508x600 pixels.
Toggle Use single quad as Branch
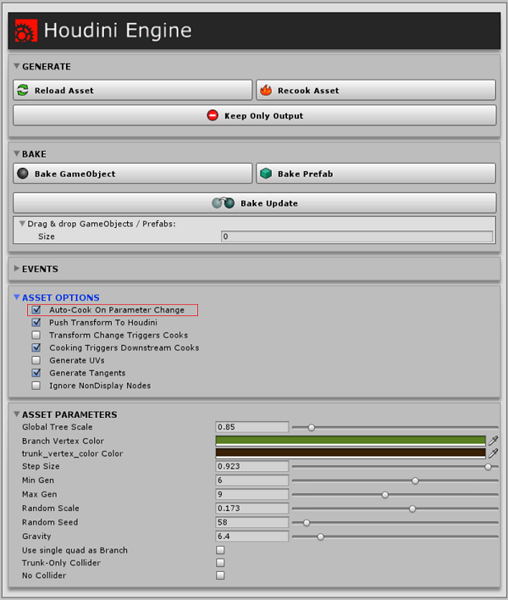(220, 551)
